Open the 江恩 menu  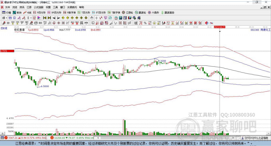29,7
